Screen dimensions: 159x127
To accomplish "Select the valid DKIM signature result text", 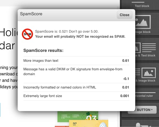I will 73,71.
